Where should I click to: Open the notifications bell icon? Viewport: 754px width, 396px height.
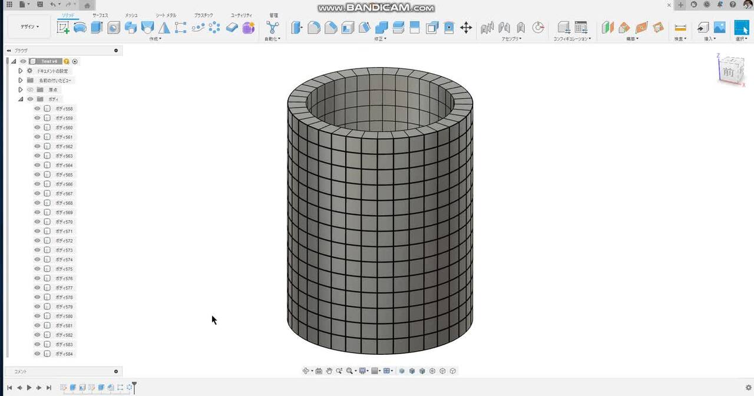pos(720,5)
